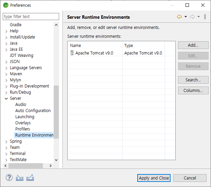Click tree scrollbar up arrow
The height and width of the screenshot is (187, 211).
(56, 25)
